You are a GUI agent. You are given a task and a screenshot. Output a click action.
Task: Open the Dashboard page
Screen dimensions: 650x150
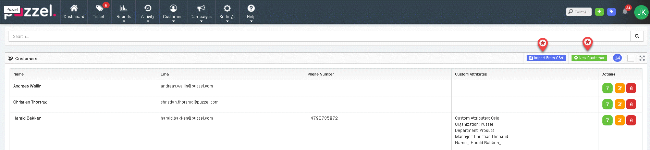click(74, 12)
